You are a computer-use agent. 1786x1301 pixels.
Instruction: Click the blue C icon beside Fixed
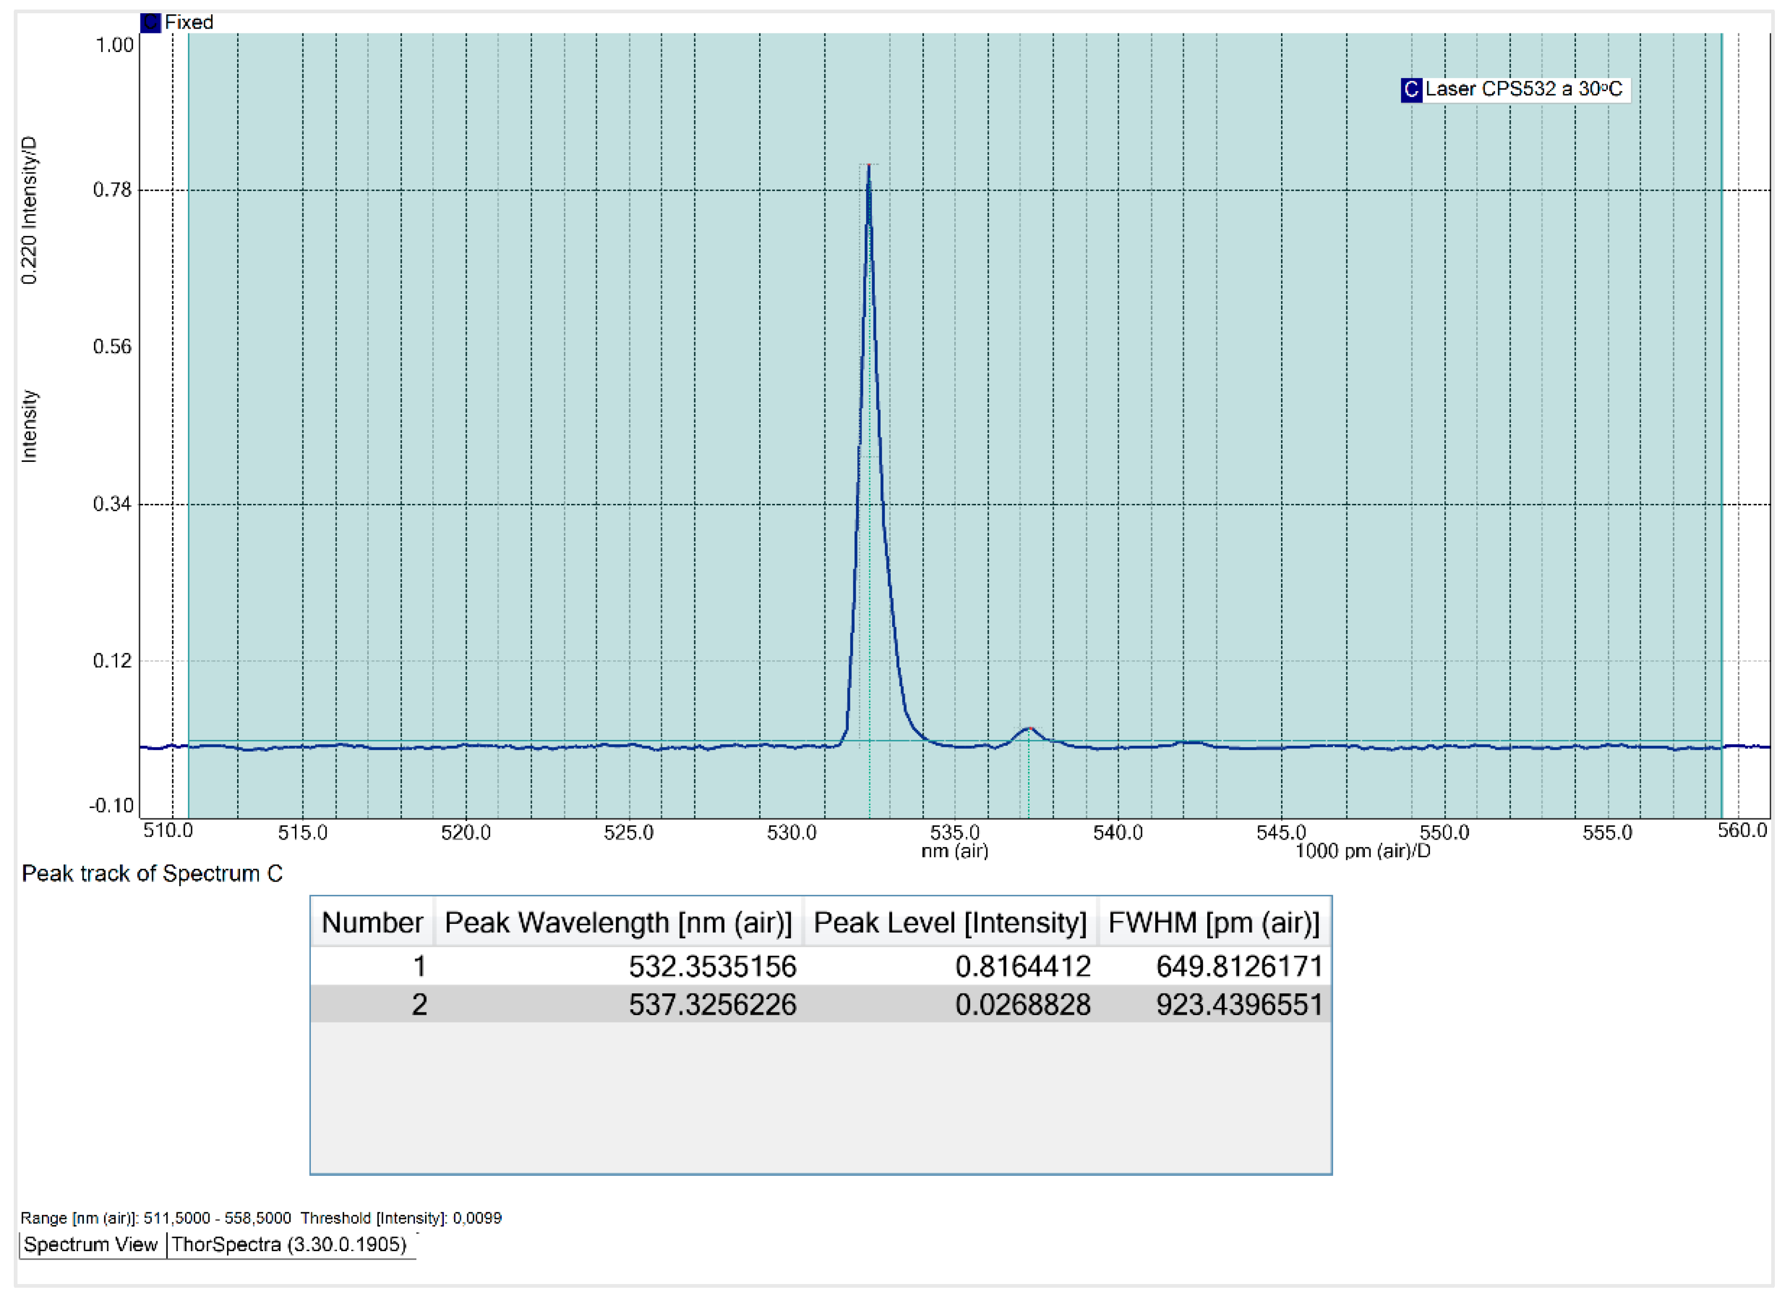(x=151, y=22)
